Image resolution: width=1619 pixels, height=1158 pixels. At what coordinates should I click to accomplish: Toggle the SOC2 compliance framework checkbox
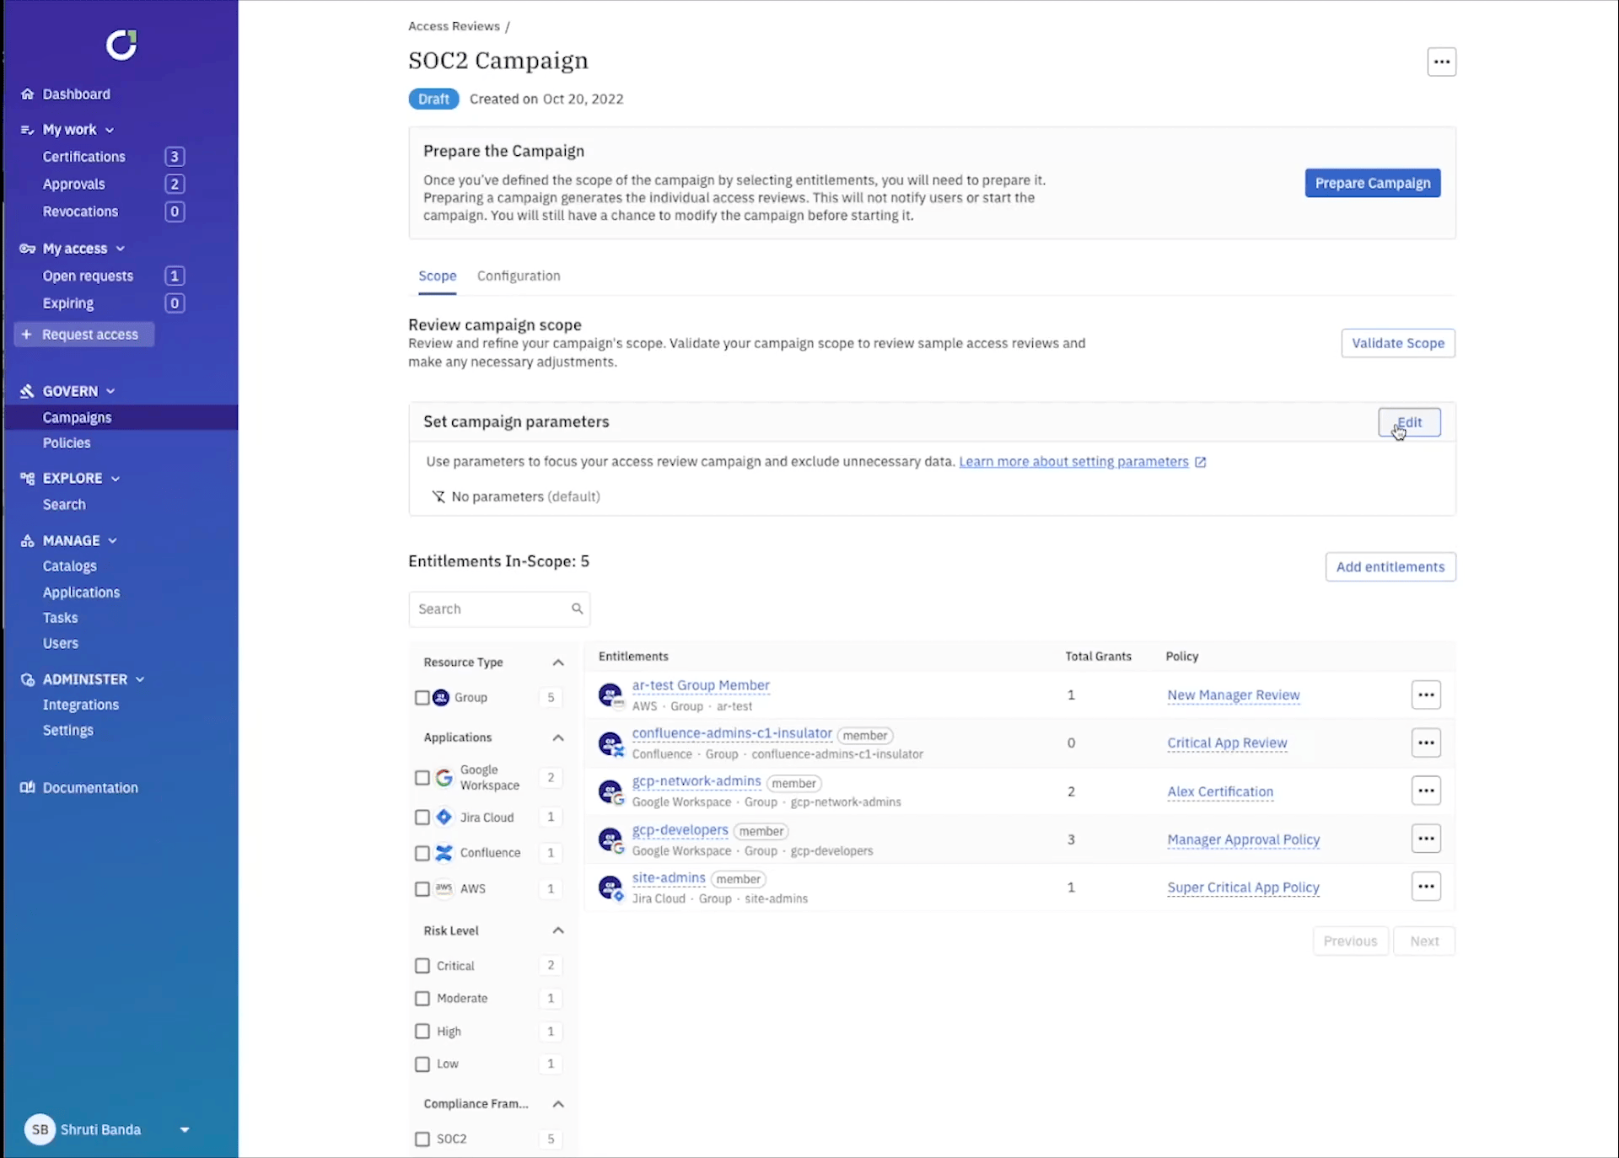(x=422, y=1138)
